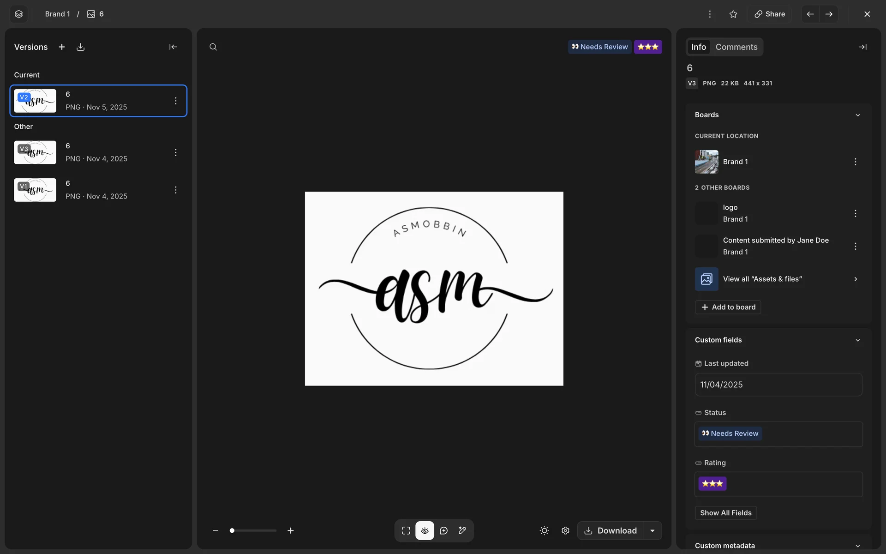Collapse the Versions panel
The width and height of the screenshot is (886, 554).
[x=173, y=47]
